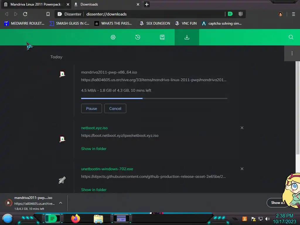Open File Explorer from taskbar
The image size is (300, 225).
[98, 219]
